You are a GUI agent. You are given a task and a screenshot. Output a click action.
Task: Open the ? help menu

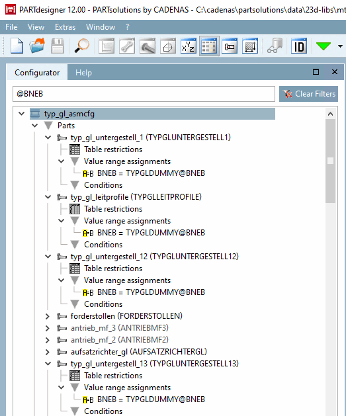(128, 27)
